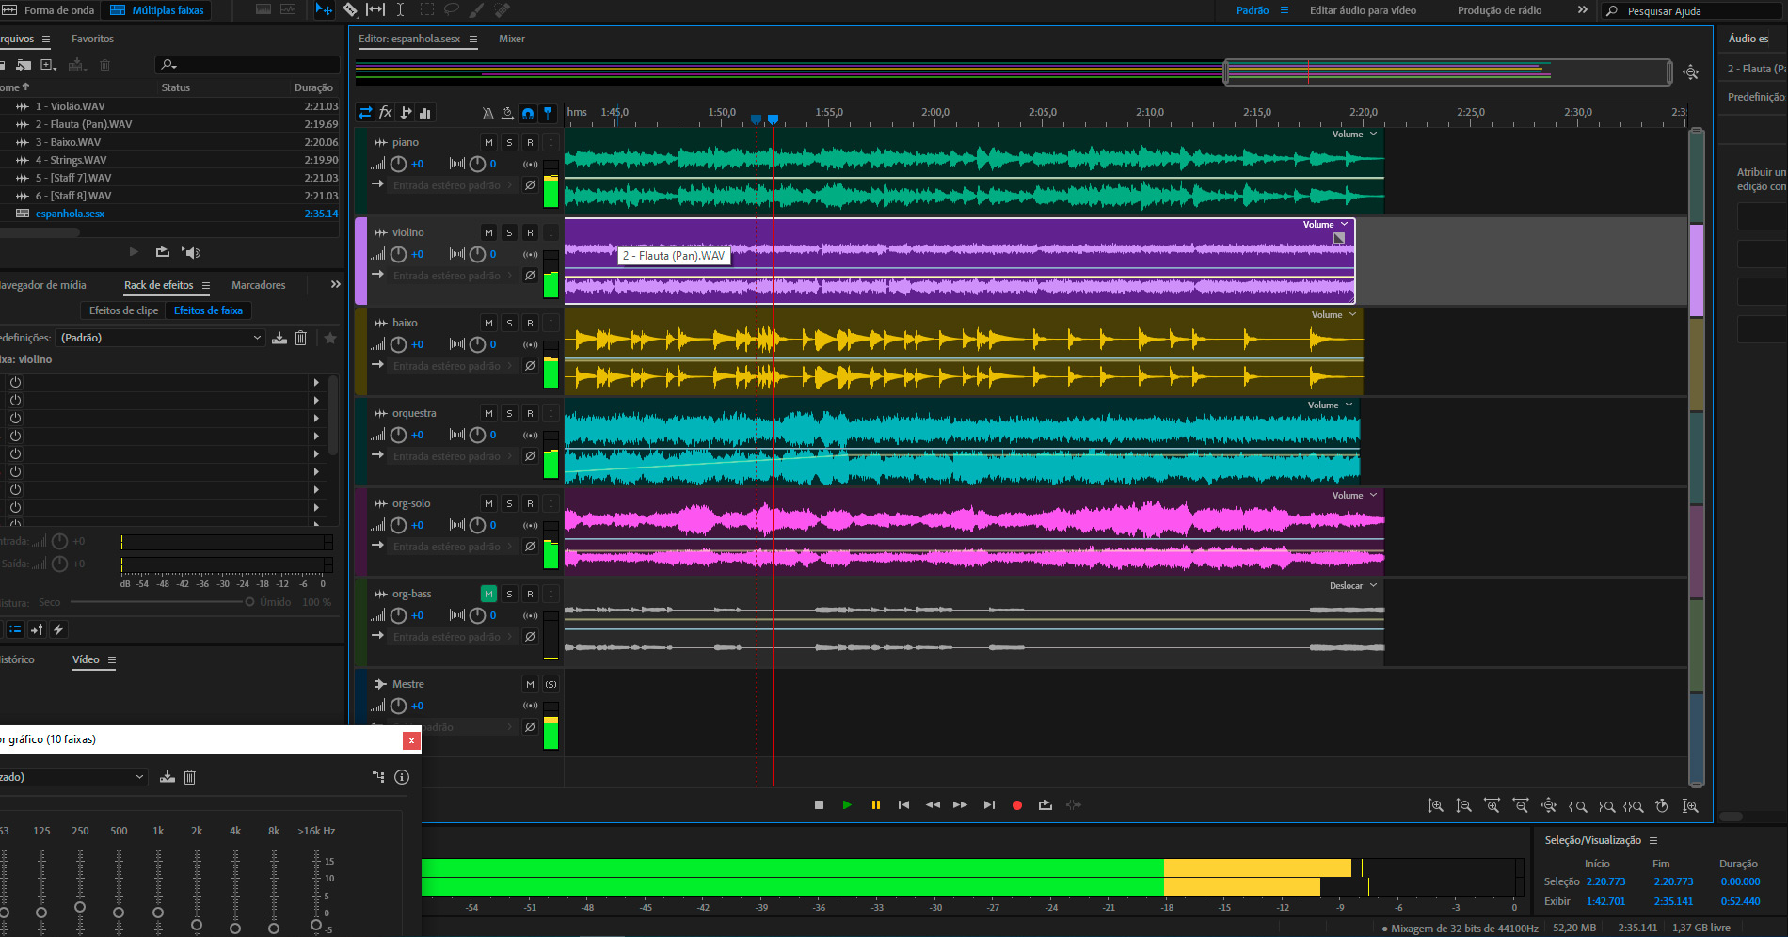Click the 1k band equalizer slider
The image size is (1788, 937).
click(158, 912)
